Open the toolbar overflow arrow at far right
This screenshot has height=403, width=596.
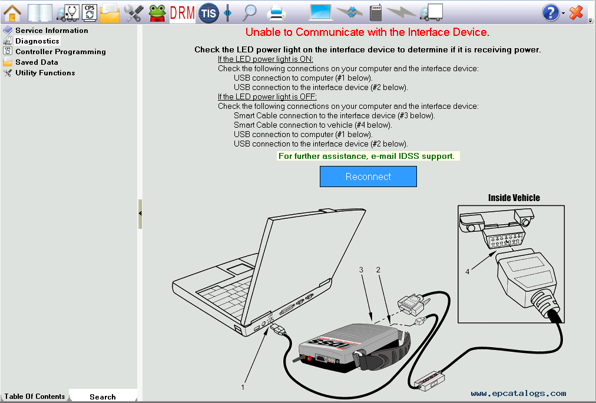click(x=590, y=21)
